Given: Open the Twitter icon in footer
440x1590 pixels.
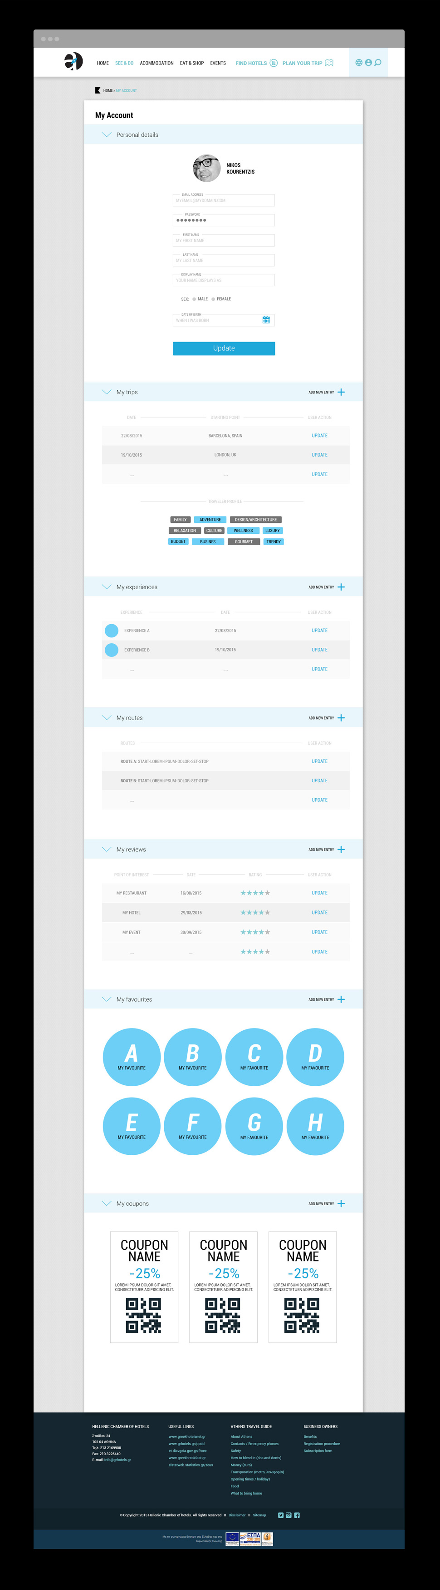Looking at the screenshot, I should [281, 1515].
